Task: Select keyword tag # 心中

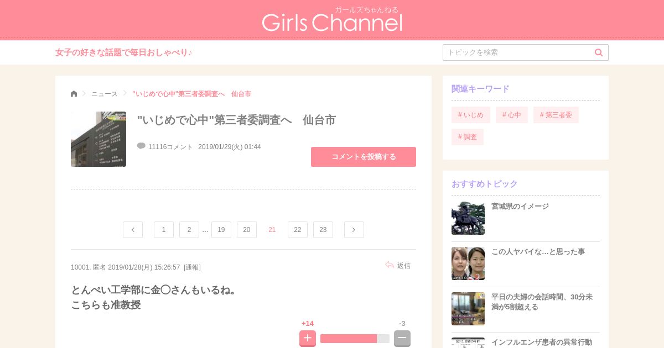Action: pyautogui.click(x=512, y=115)
